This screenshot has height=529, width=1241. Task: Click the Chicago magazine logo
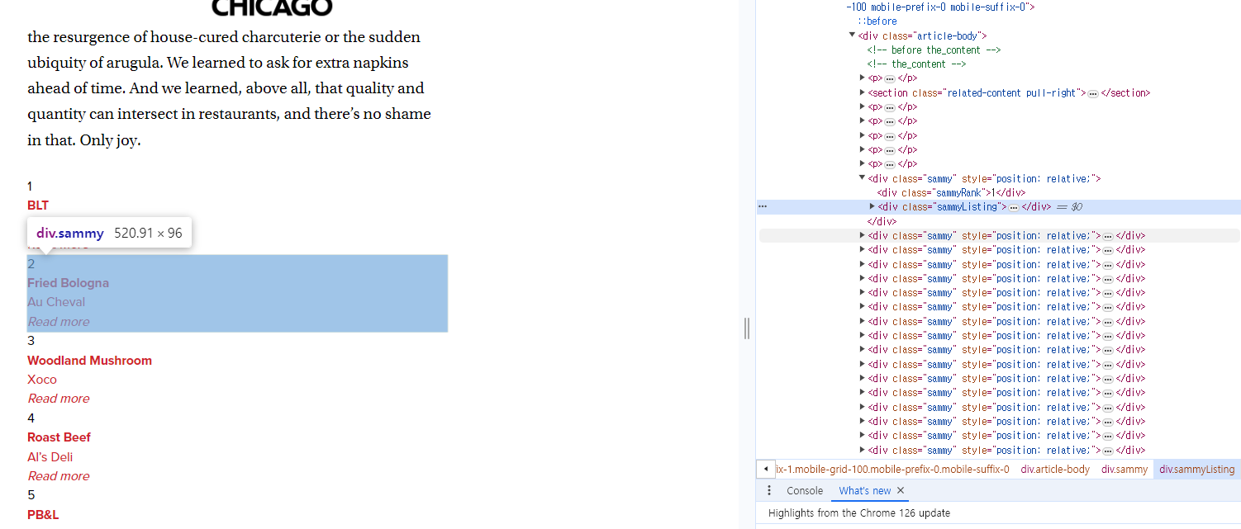272,8
